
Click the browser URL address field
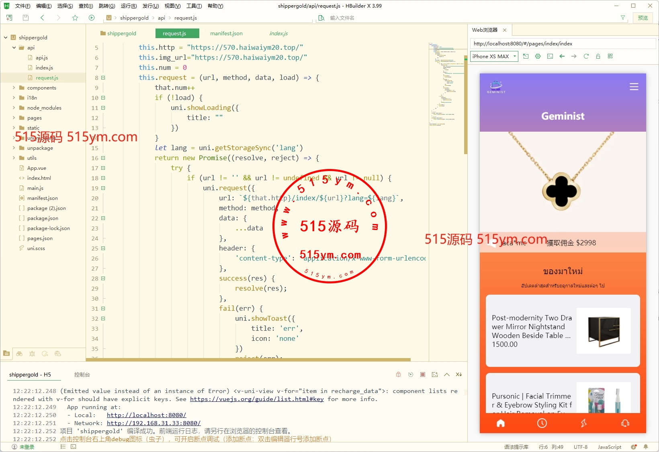[x=563, y=44]
